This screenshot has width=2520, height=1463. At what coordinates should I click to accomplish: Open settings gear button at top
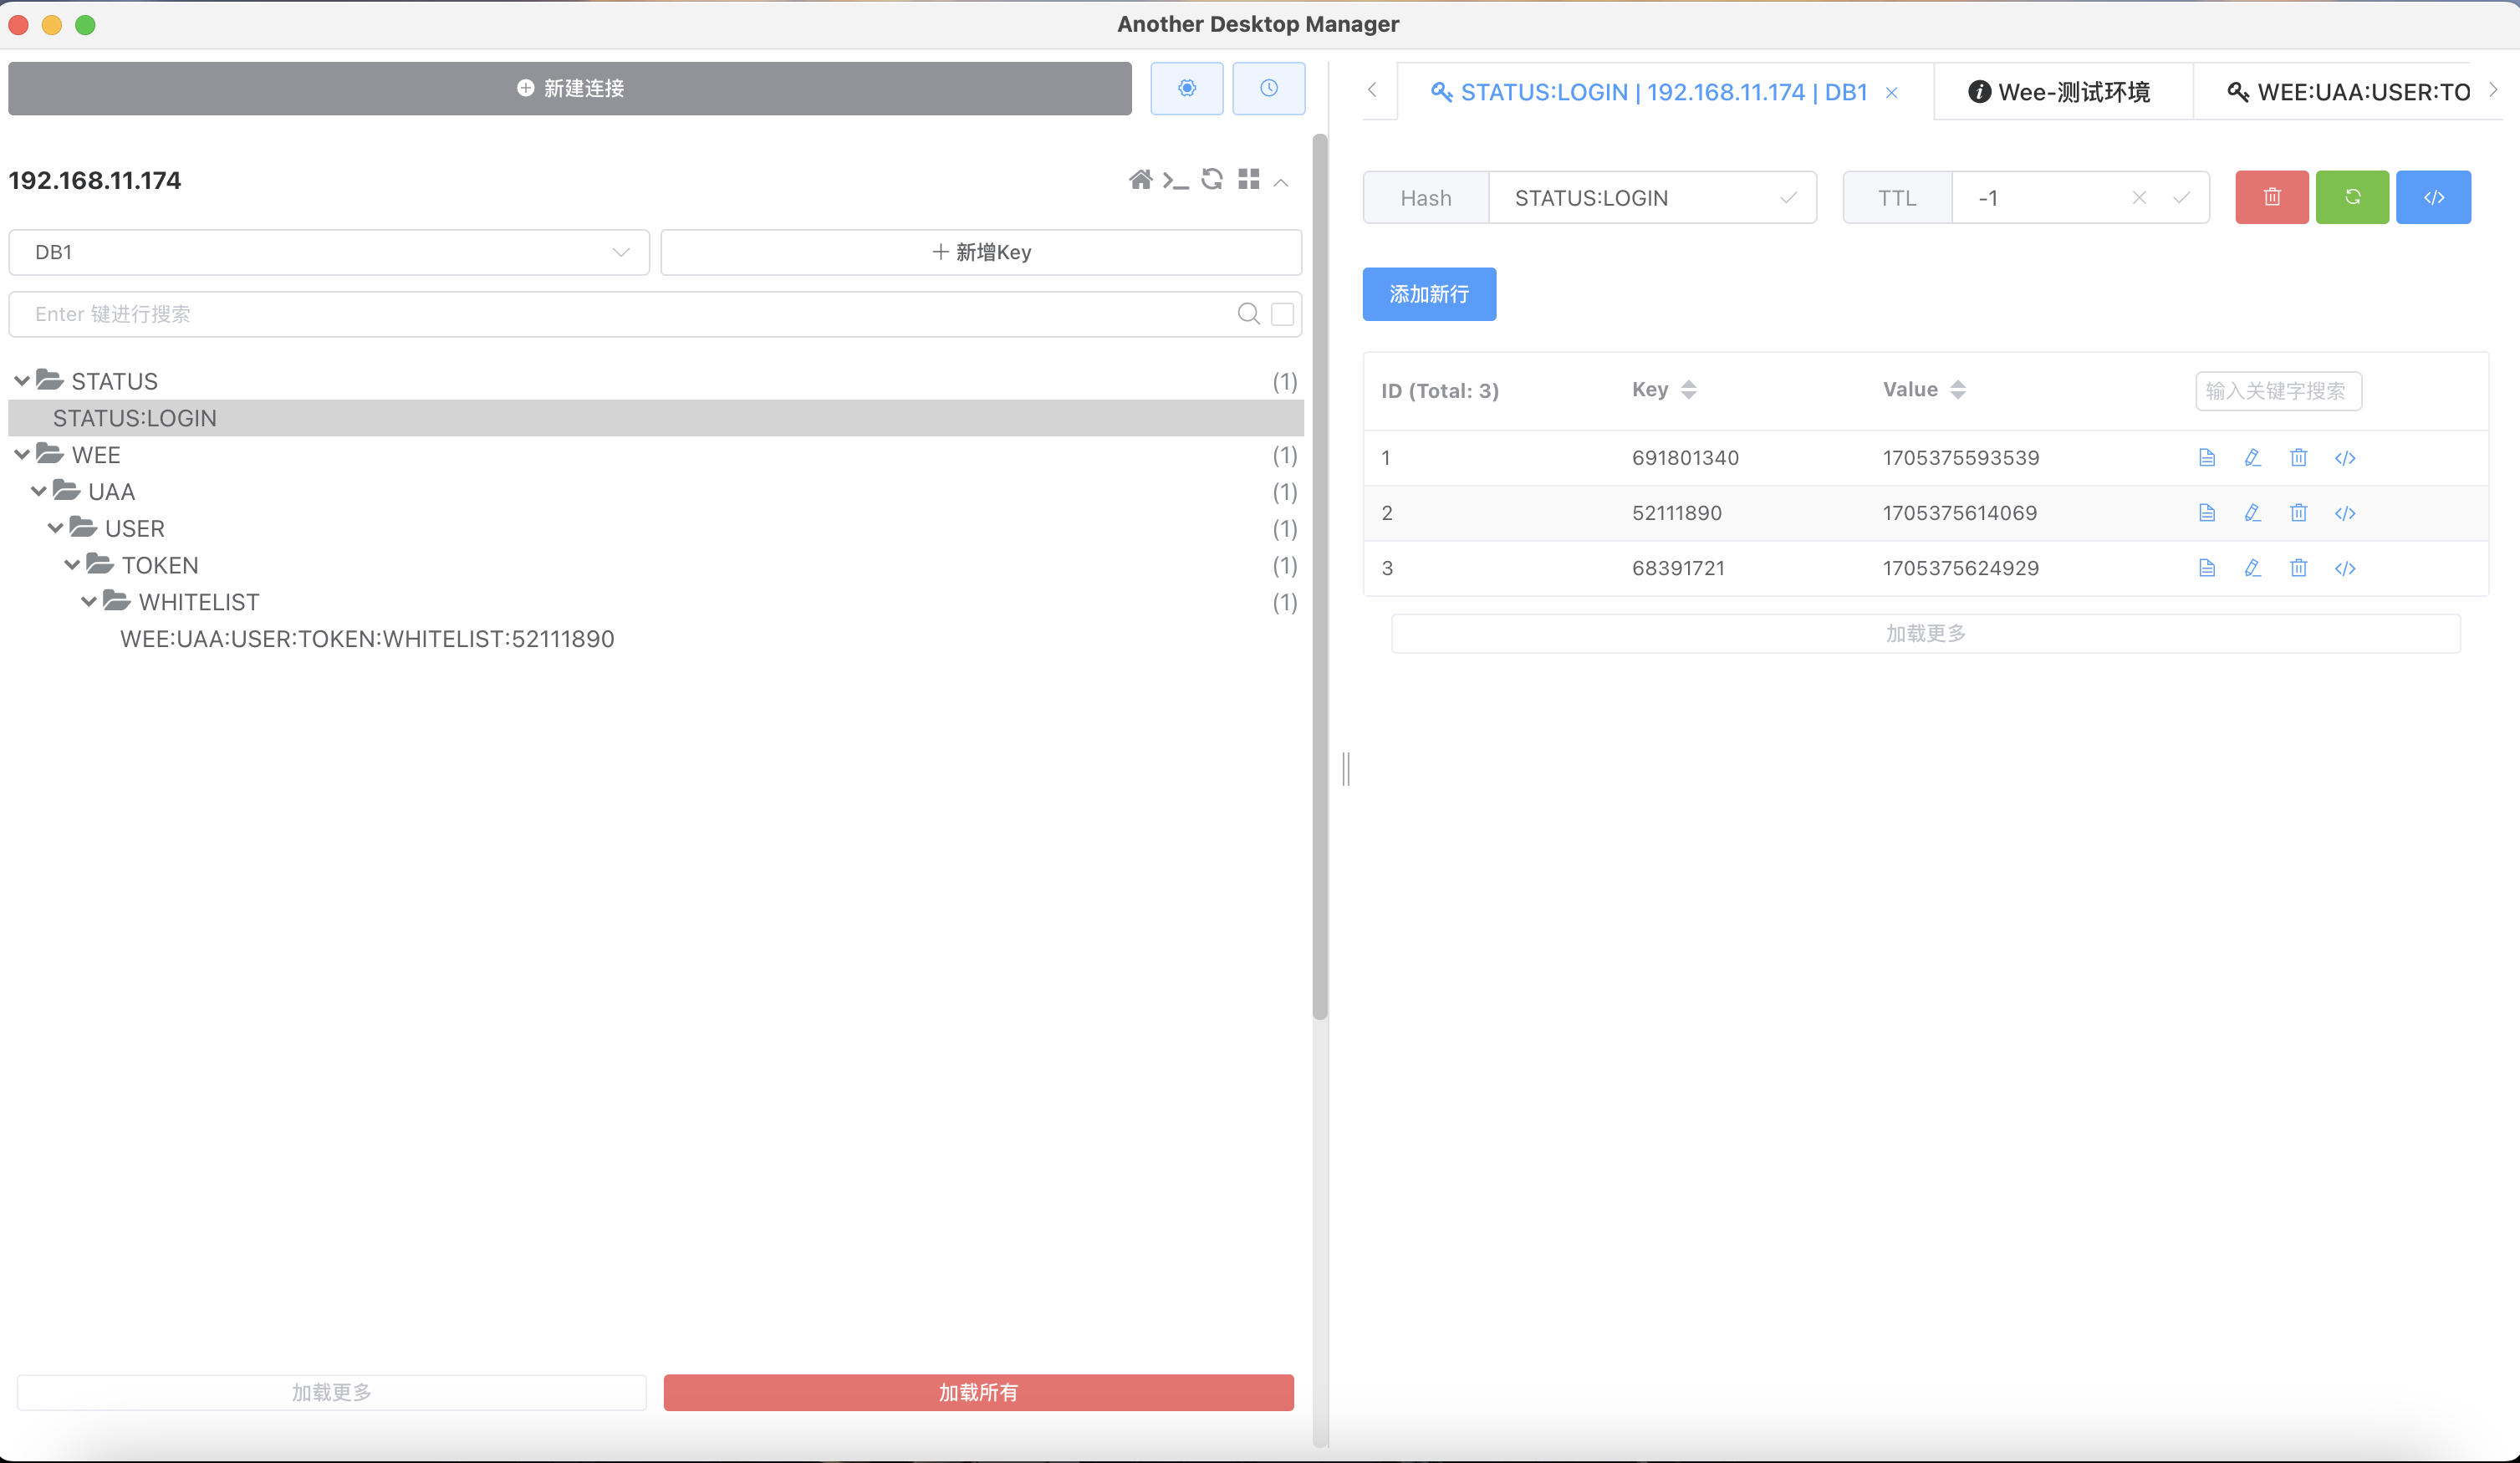point(1186,88)
